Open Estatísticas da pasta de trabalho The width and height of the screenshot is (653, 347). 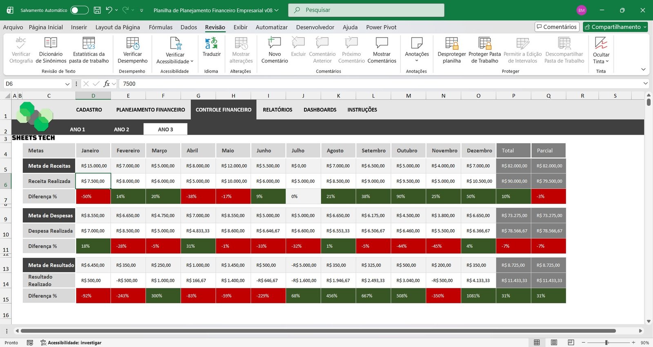[x=89, y=43]
